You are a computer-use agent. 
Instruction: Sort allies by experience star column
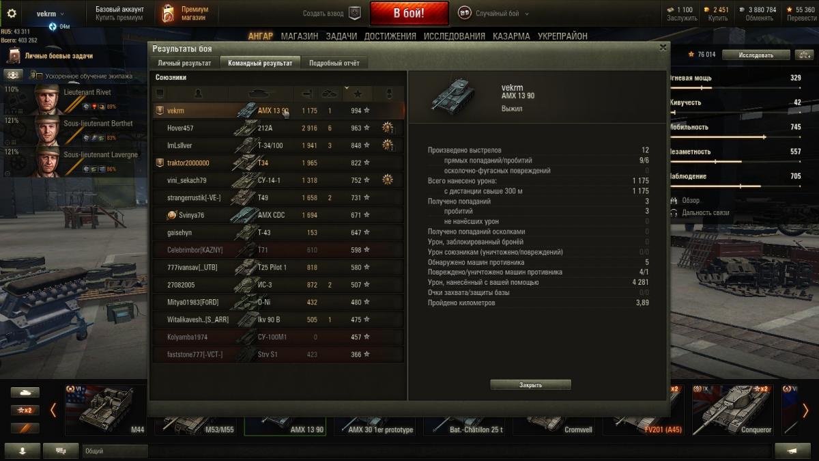pos(357,93)
